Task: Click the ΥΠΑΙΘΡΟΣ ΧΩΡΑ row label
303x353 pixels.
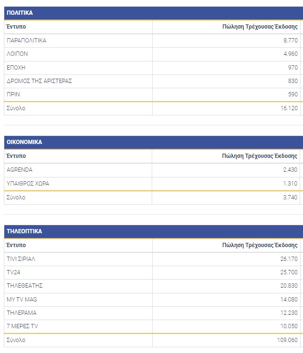Action: (x=28, y=184)
